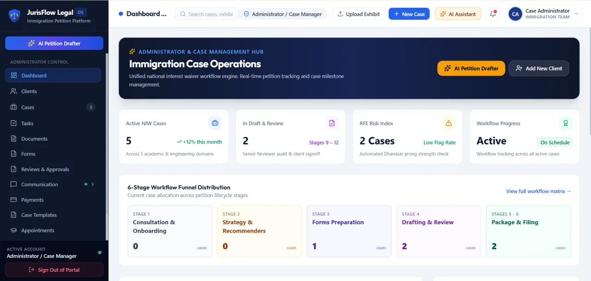Click the Administrator / Case Manager active account label
Screen dimensions: 591x281
(42, 256)
